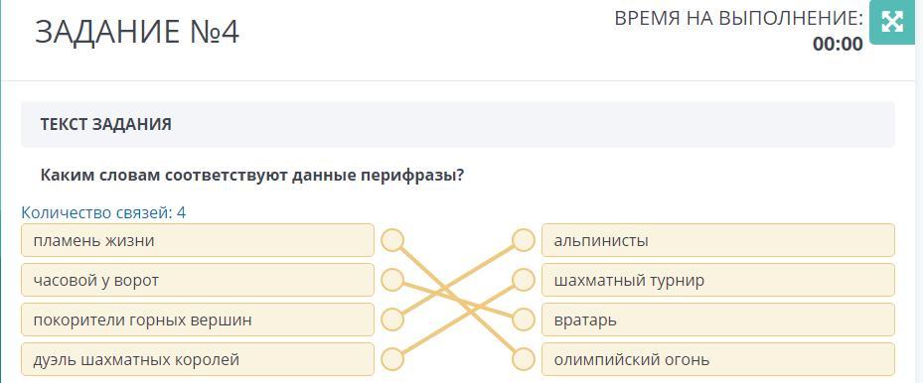Select the 'вратарь' answer box
Screen dimensions: 923x383
(718, 320)
